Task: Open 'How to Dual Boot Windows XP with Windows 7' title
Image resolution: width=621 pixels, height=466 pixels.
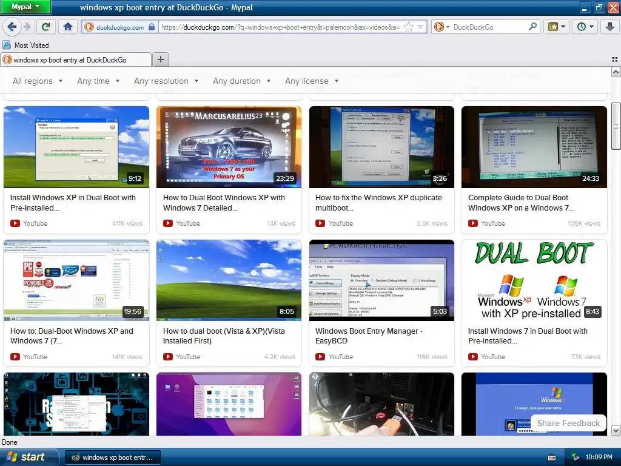Action: point(224,203)
